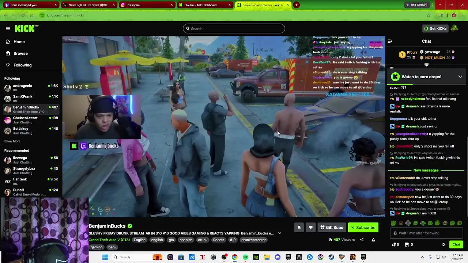The height and width of the screenshot is (263, 468).
Task: Focus the Kick search box
Action: [234, 28]
